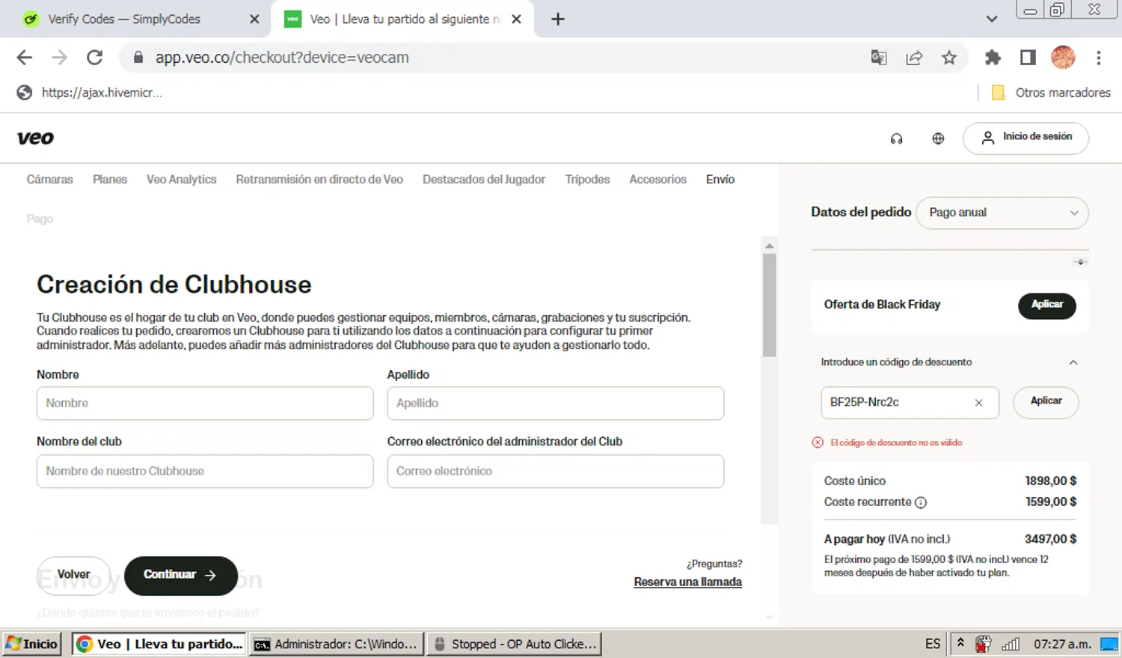Screen dimensions: 1122x658
Task: Open the Trípodes step
Action: tap(587, 180)
